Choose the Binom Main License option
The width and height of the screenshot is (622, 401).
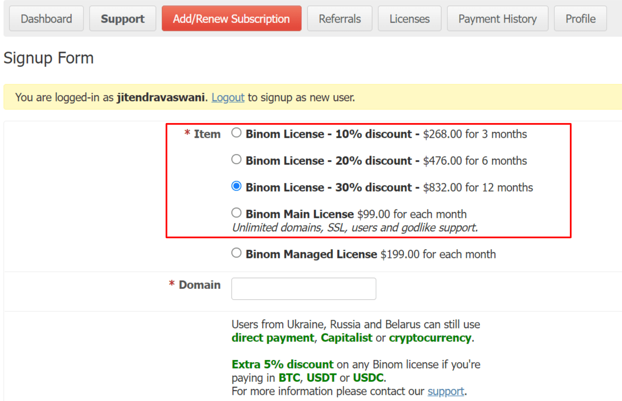(x=236, y=212)
